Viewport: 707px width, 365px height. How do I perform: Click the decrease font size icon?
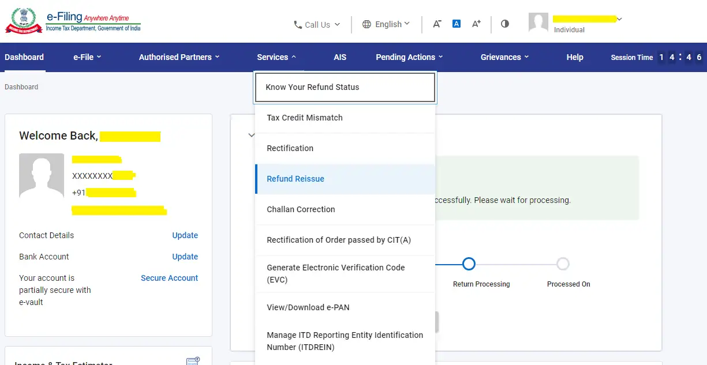[x=437, y=24]
